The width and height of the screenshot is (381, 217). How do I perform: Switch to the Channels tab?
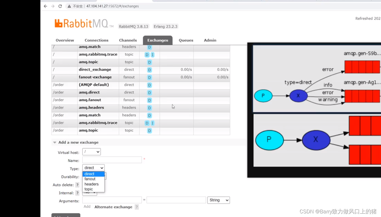[x=128, y=40]
